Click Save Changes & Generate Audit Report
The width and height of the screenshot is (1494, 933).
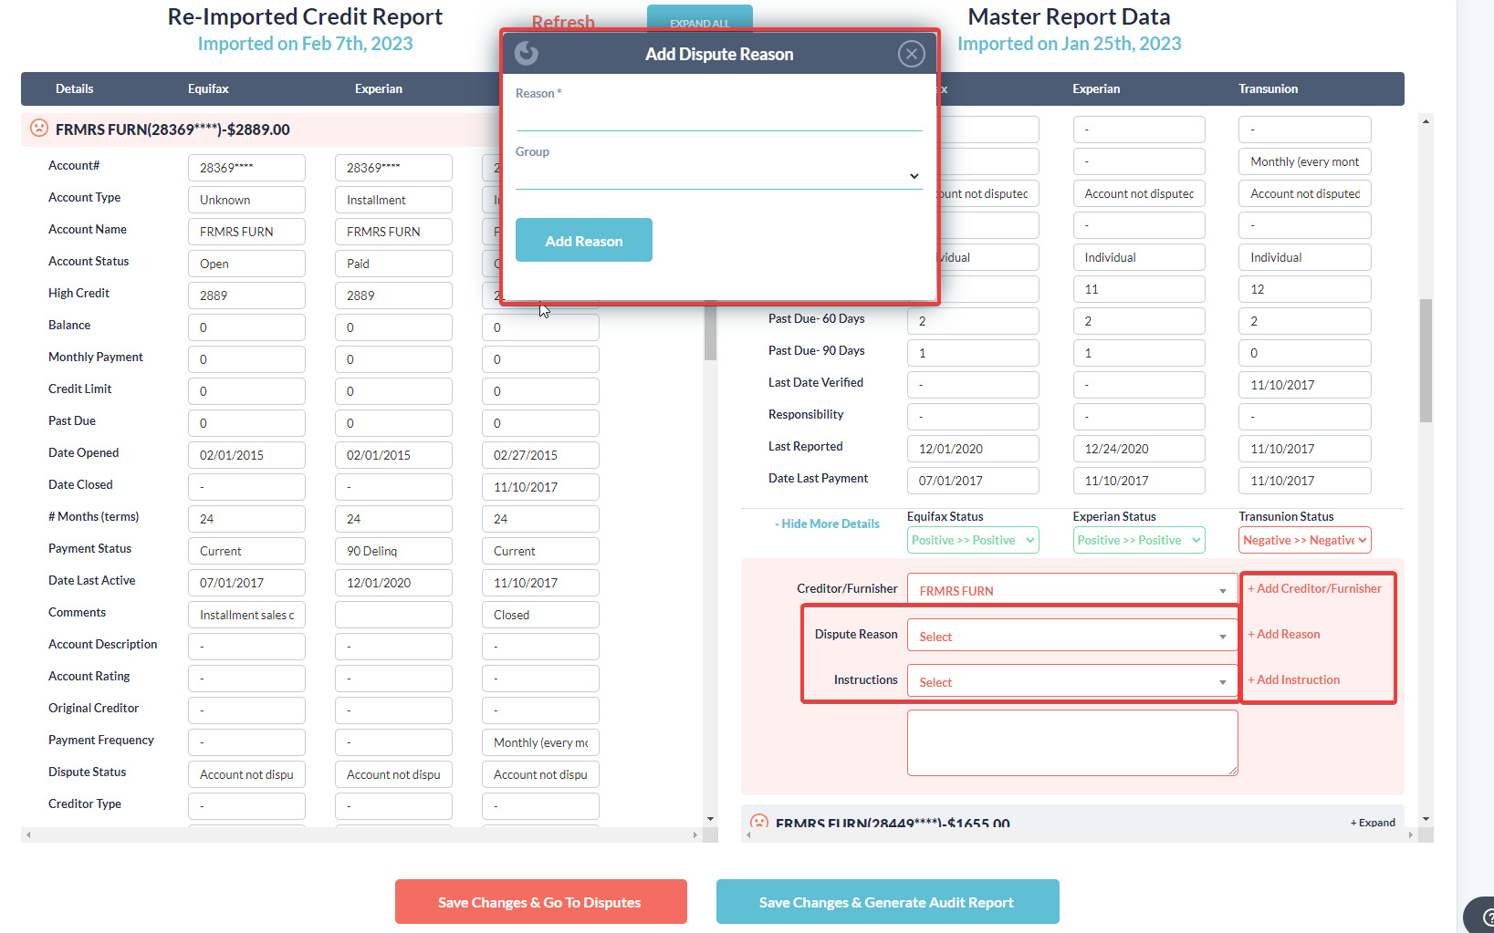click(x=887, y=902)
